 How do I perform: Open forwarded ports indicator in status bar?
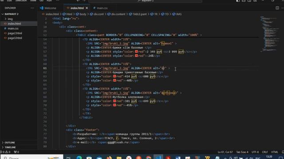click(16, 152)
